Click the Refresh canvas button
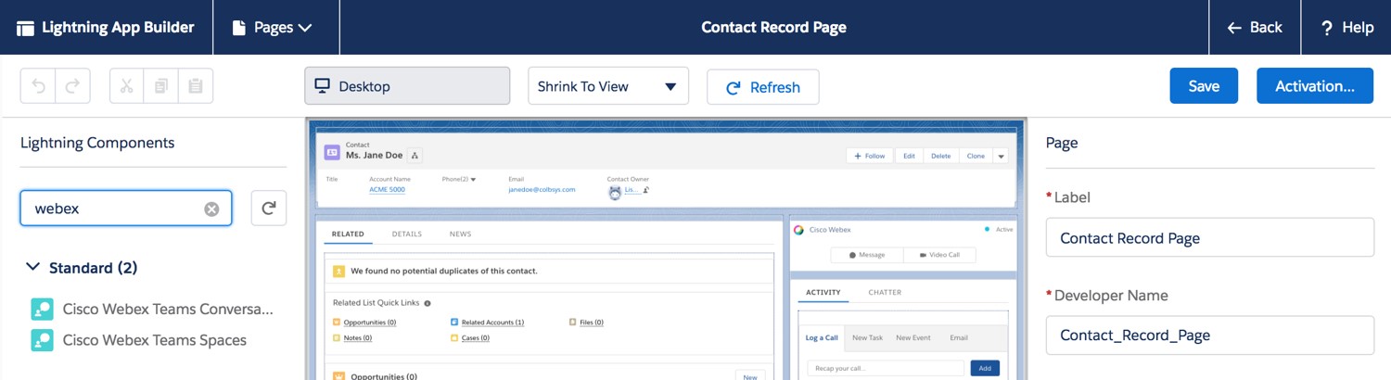Viewport: 1391px width, 380px height. click(x=763, y=87)
